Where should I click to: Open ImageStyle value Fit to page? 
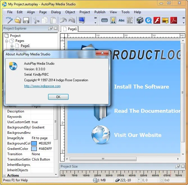42,138
